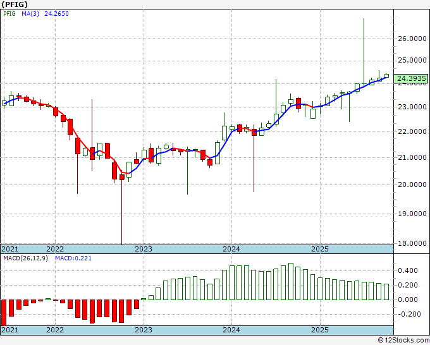
Task: Select 2023 on the price chart timeline
Action: pyautogui.click(x=144, y=249)
